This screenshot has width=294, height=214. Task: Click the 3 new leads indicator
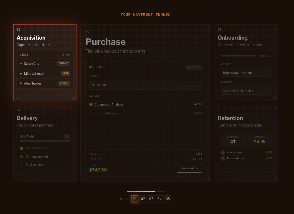tap(66, 55)
